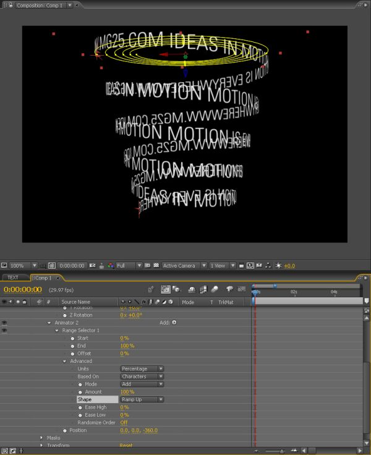Toggle the stopwatch for Offset property
The height and width of the screenshot is (455, 371).
72,354
